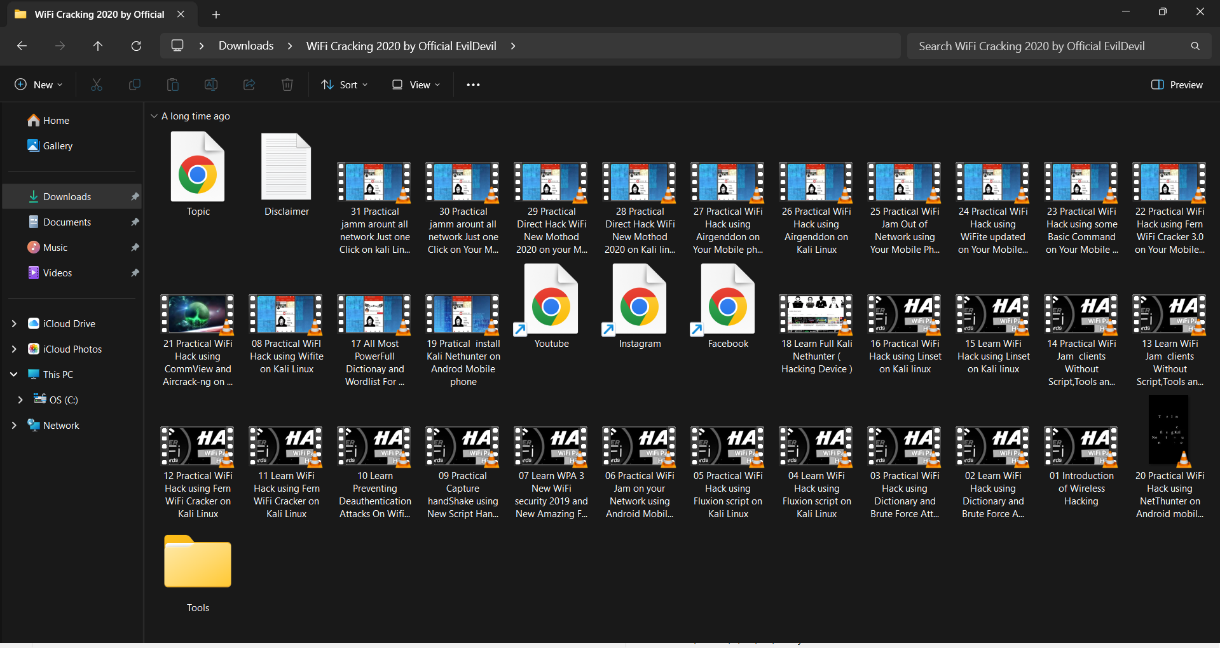The width and height of the screenshot is (1220, 648).
Task: Expand the iCloud Drive tree node
Action: click(x=14, y=324)
